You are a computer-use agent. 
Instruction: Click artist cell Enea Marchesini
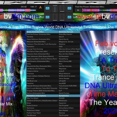[69, 34]
